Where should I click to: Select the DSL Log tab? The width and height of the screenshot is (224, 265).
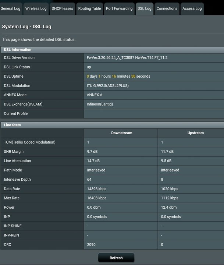[144, 8]
